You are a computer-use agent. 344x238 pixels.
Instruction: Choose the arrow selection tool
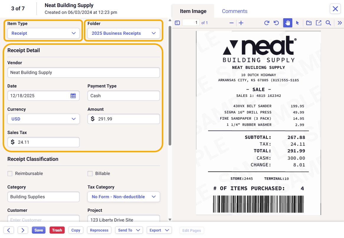click(x=297, y=23)
